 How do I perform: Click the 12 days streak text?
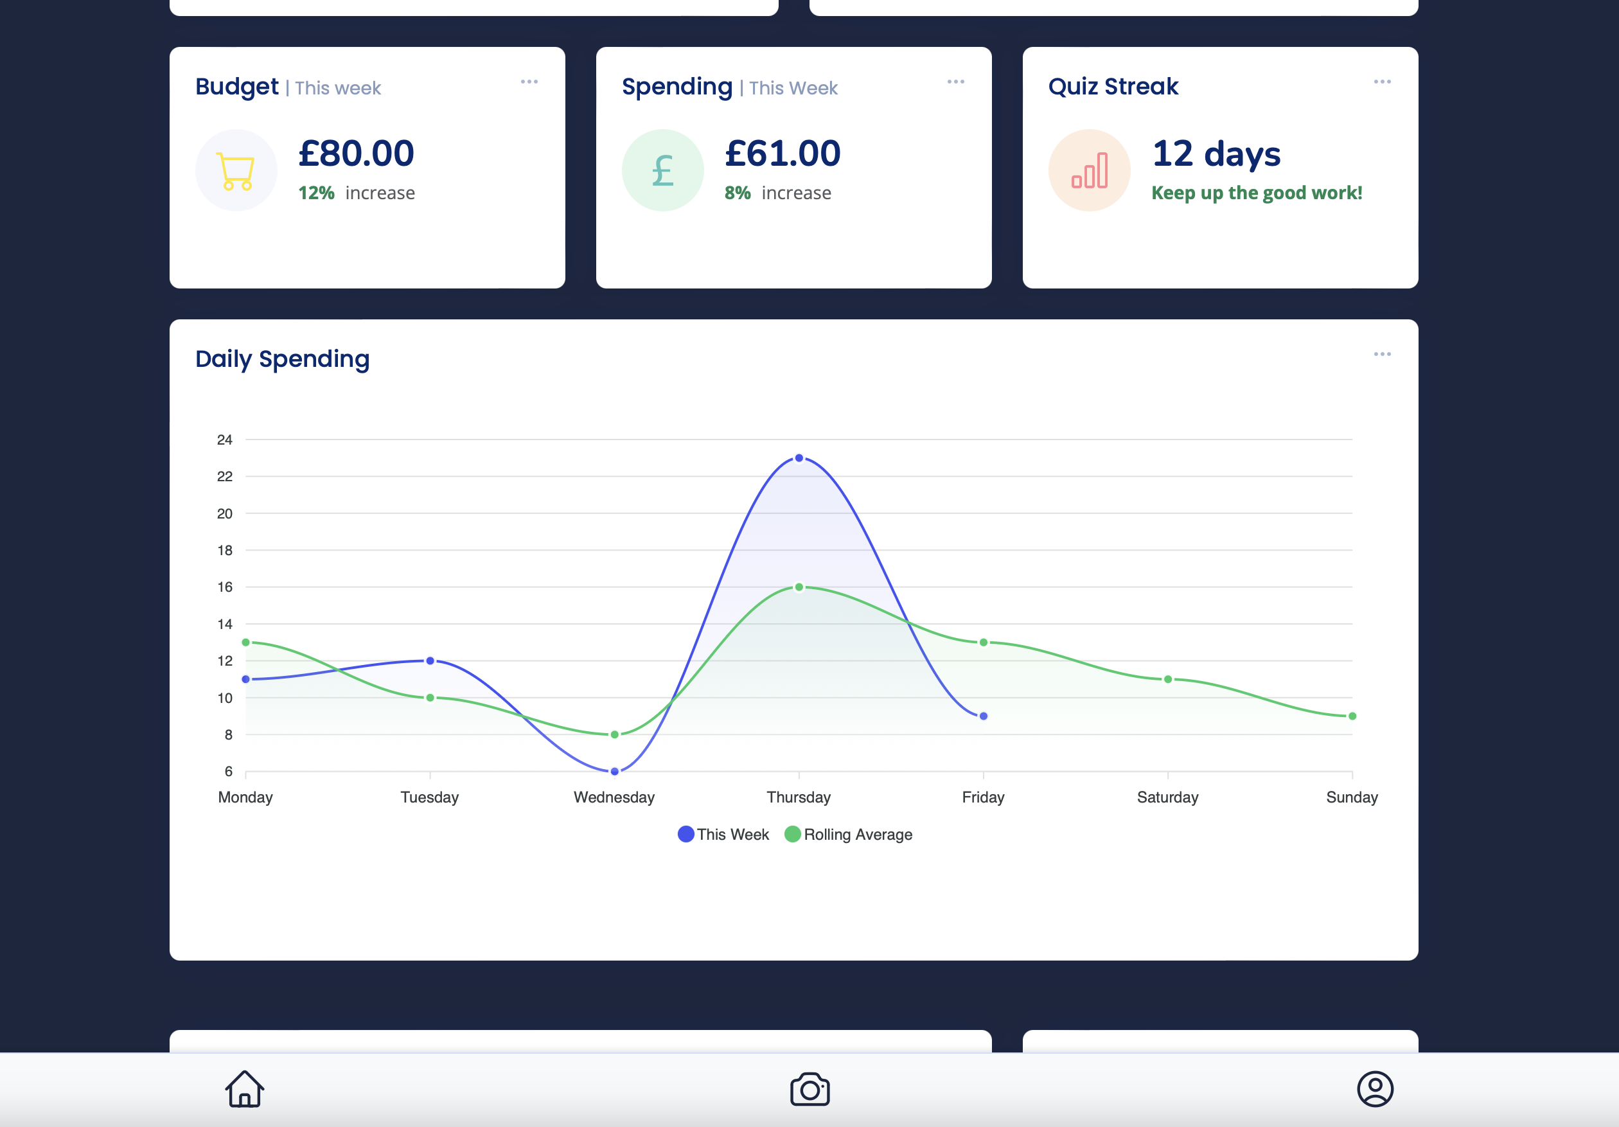pyautogui.click(x=1216, y=154)
